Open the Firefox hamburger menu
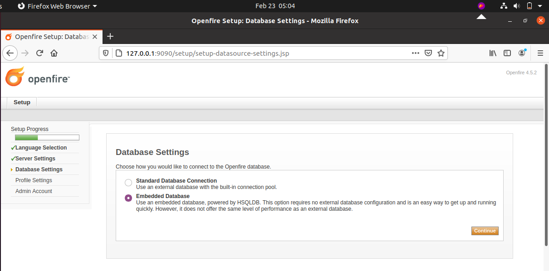Viewport: 549px width, 271px height. pyautogui.click(x=540, y=53)
